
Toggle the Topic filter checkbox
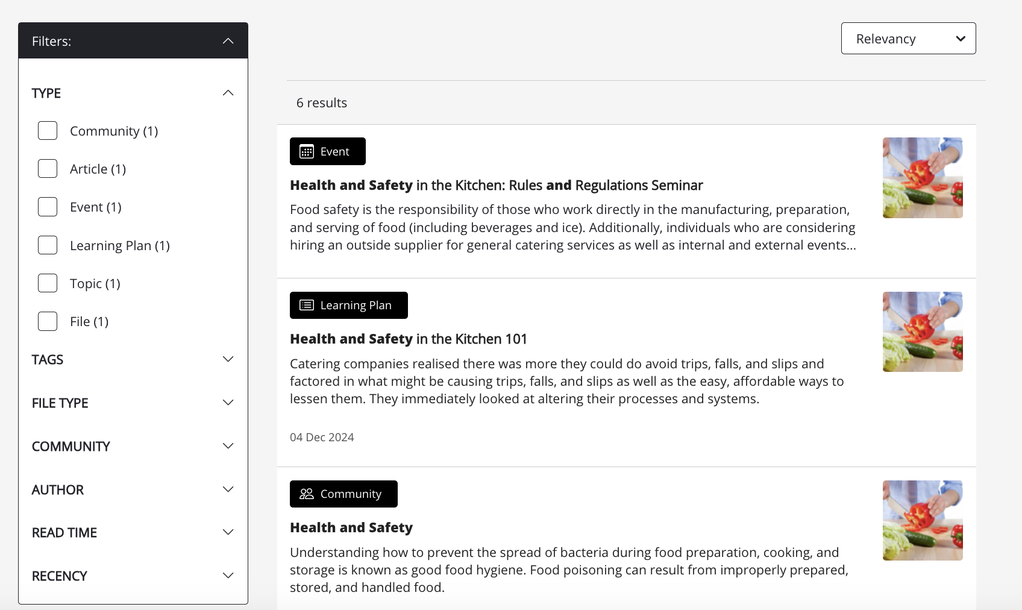pyautogui.click(x=48, y=283)
